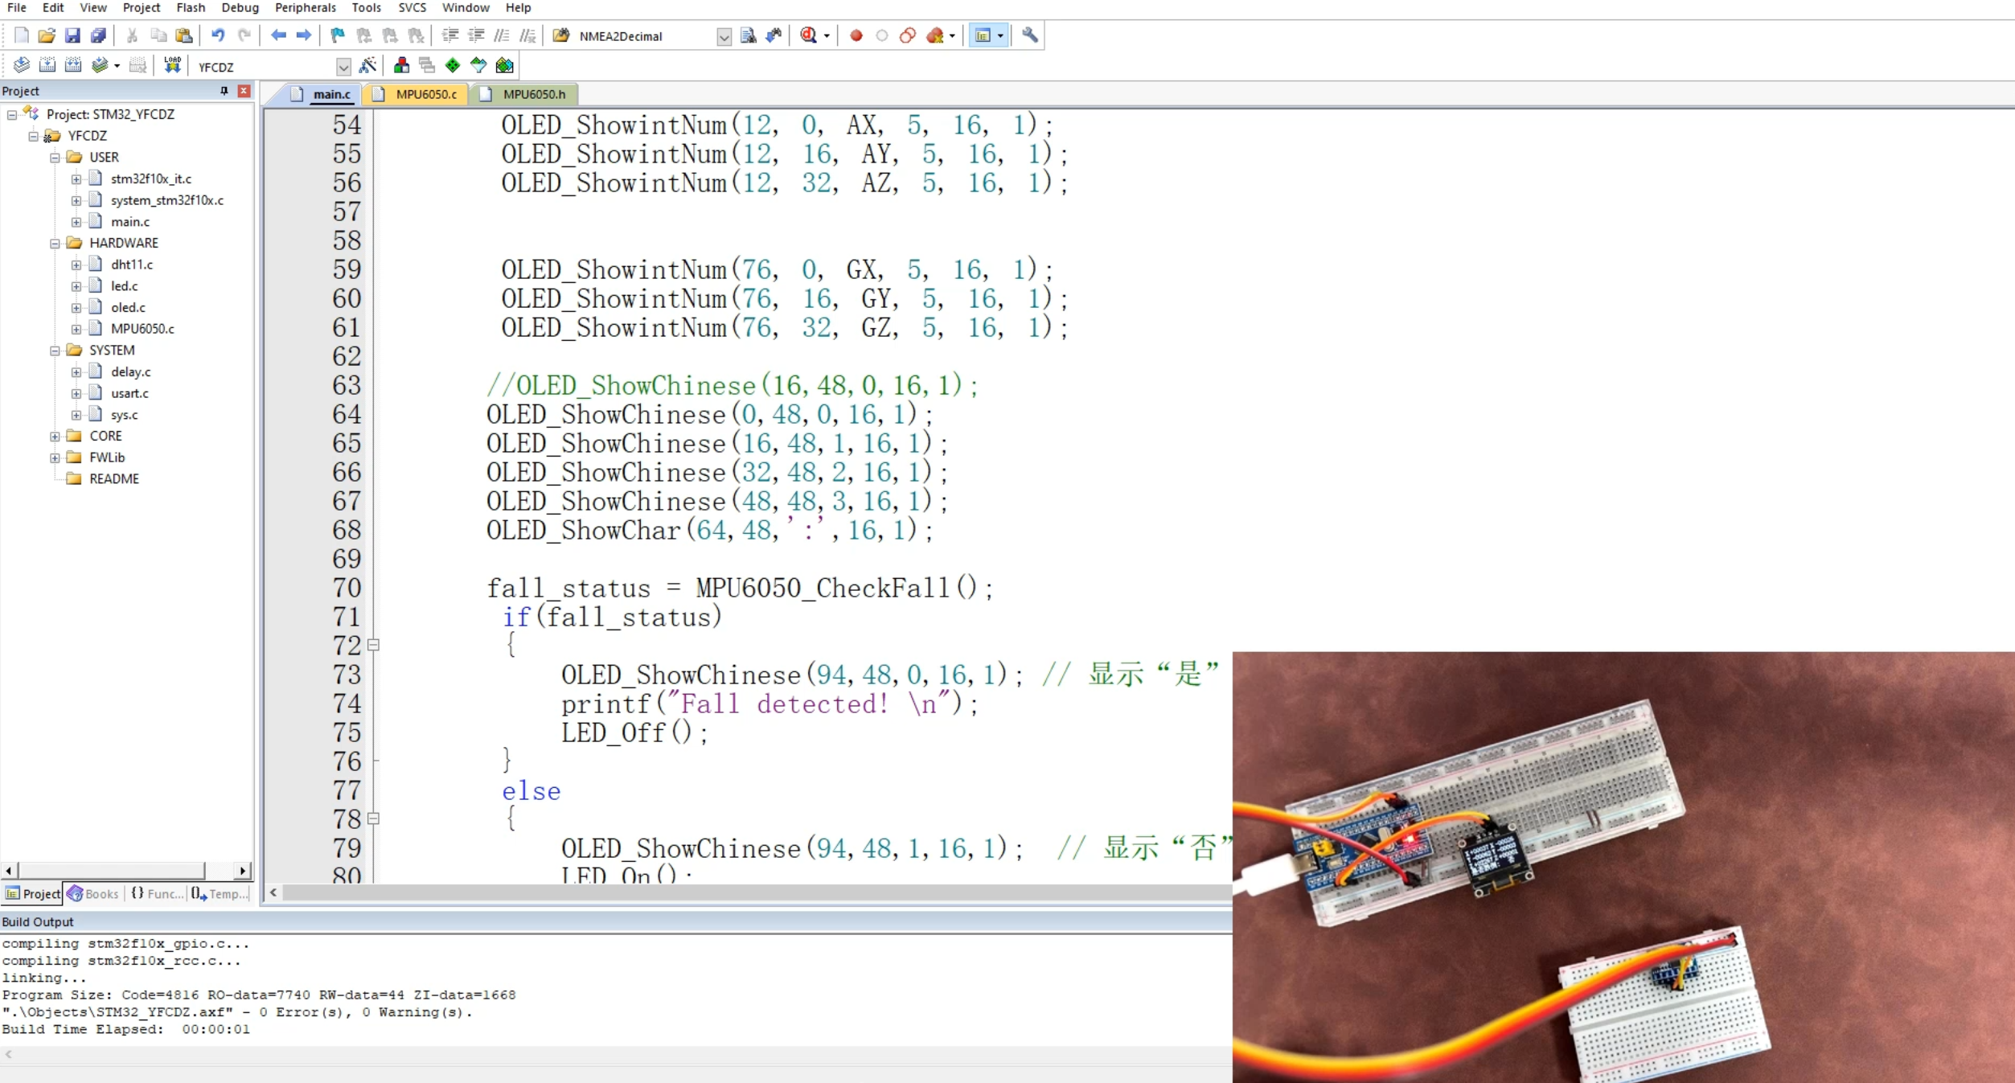Open the Flash menu

[x=191, y=7]
